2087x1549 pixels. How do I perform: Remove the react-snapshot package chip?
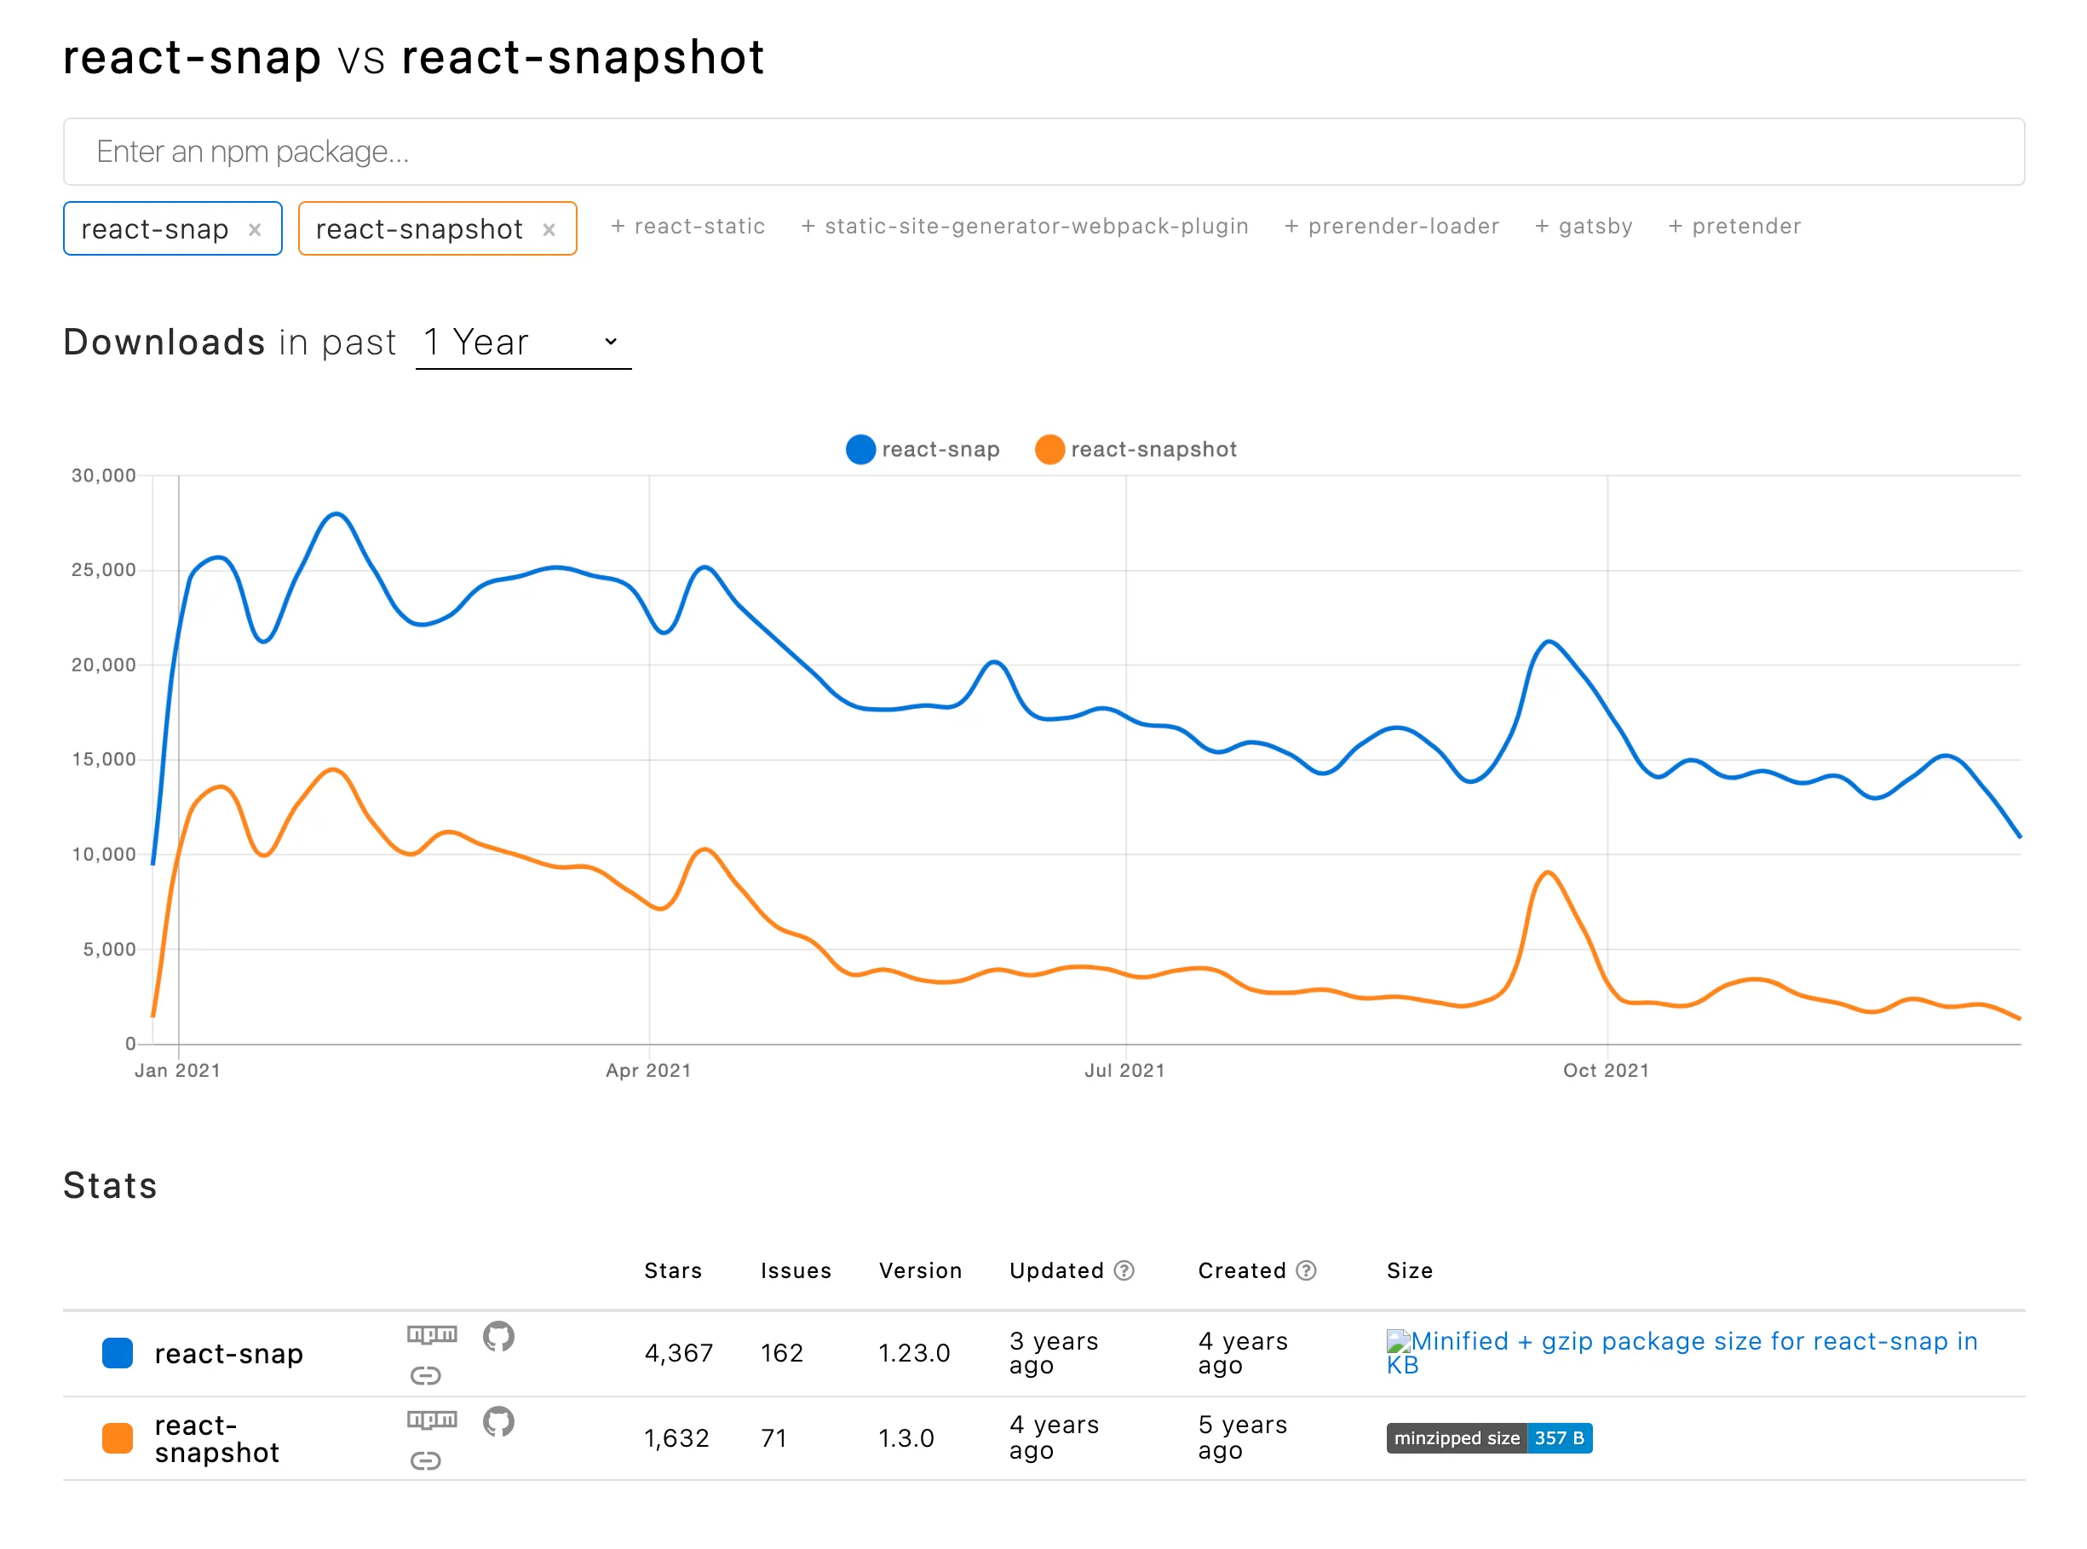(x=549, y=229)
